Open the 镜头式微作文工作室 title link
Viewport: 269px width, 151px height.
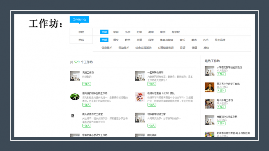93,114
